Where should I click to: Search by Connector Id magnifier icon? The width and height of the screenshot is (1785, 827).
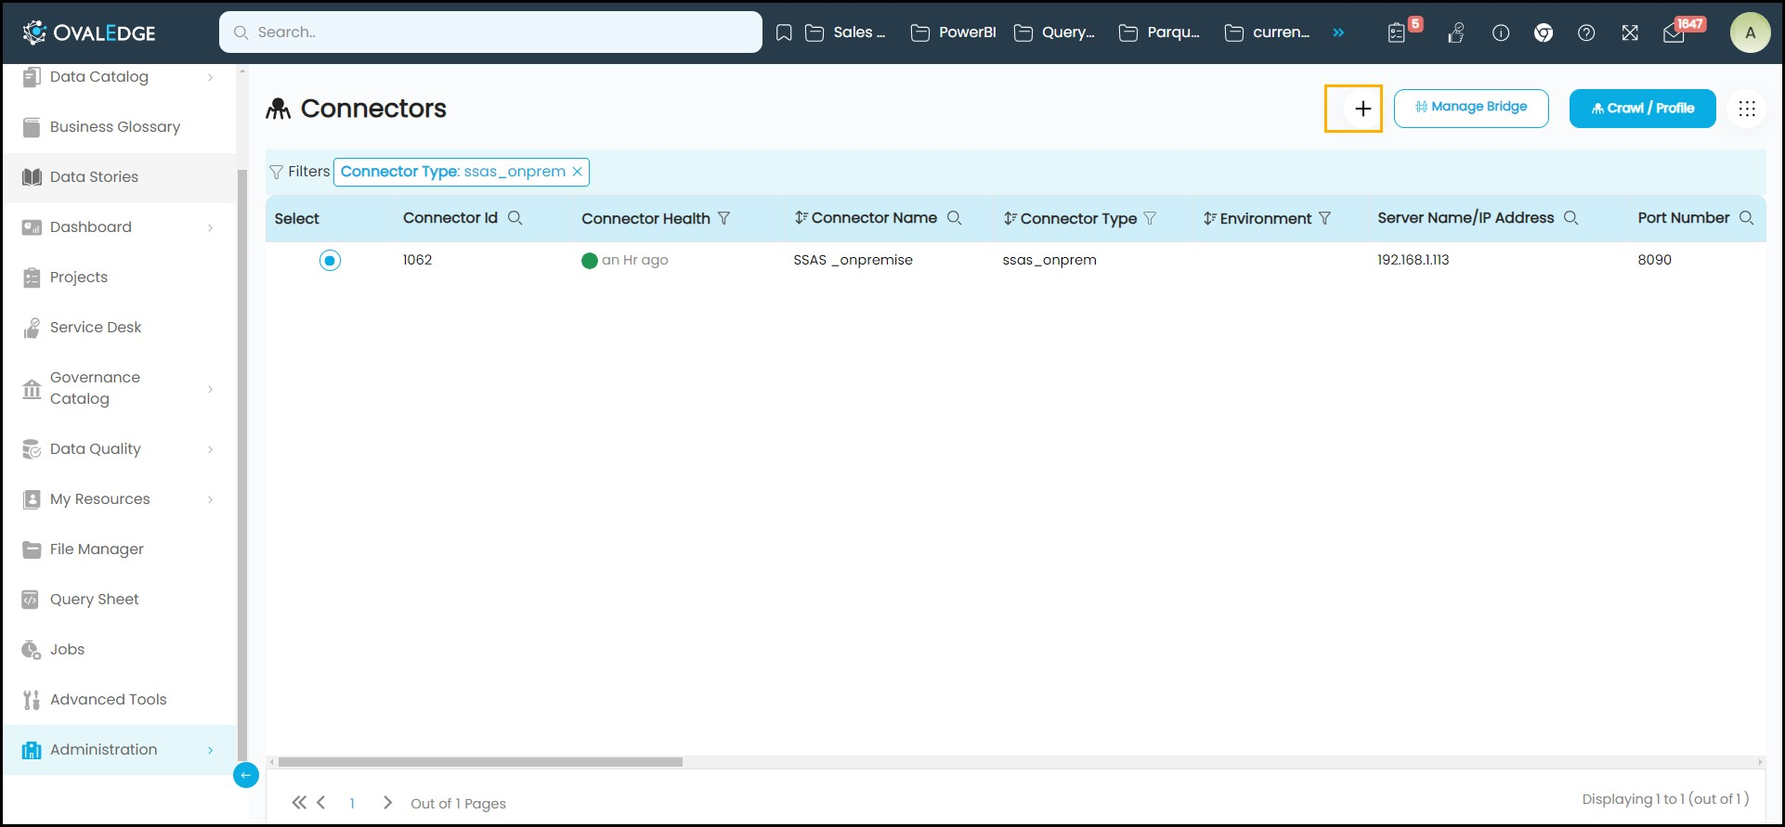click(x=515, y=218)
